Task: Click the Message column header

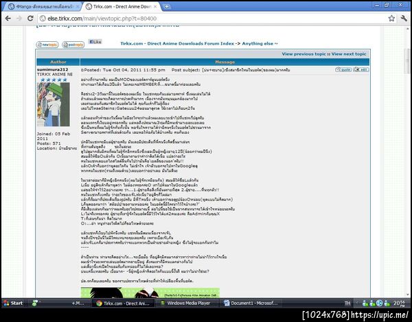Action: click(x=225, y=62)
